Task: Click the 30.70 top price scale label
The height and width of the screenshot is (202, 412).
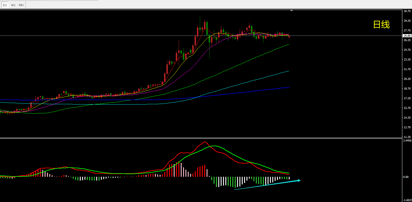Action: 407,11
